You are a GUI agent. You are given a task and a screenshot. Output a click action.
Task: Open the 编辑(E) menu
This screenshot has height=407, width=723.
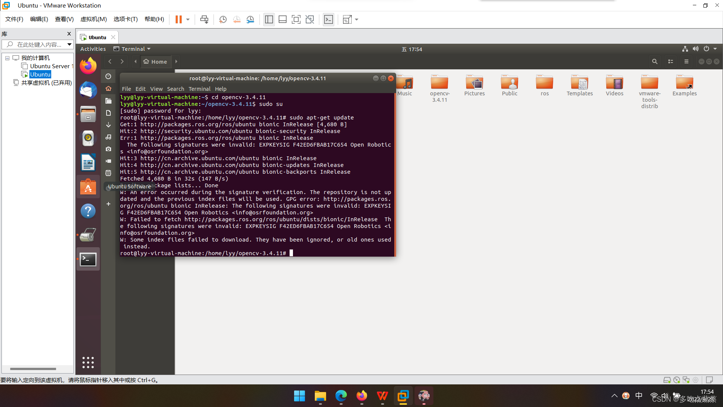tap(39, 19)
